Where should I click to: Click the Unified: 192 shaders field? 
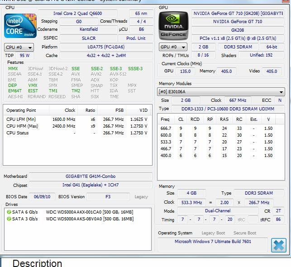(261, 55)
